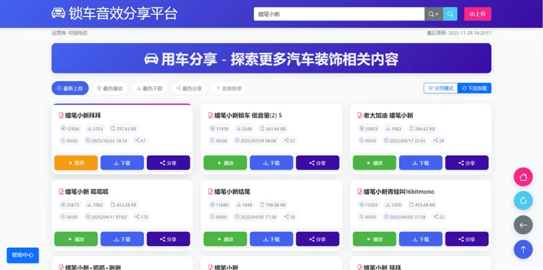The height and width of the screenshot is (270, 543).
Task: Click the blue refresh floating icon
Action: tap(523, 201)
